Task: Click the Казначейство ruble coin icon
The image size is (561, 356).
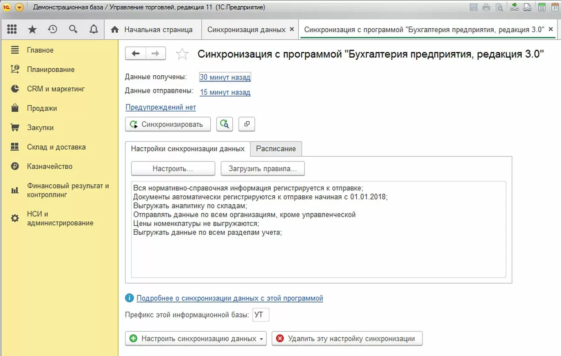Action: pos(15,166)
